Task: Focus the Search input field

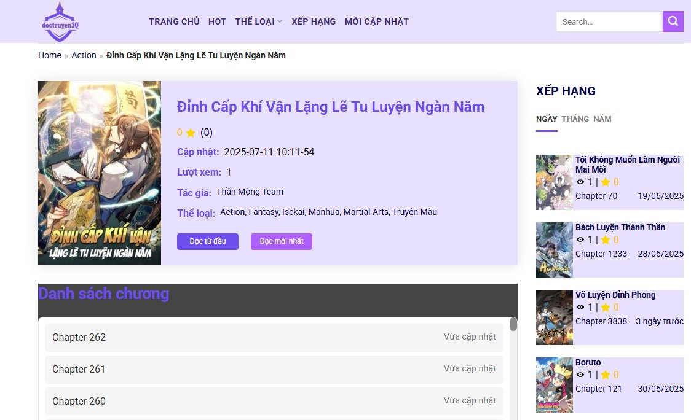Action: (609, 21)
